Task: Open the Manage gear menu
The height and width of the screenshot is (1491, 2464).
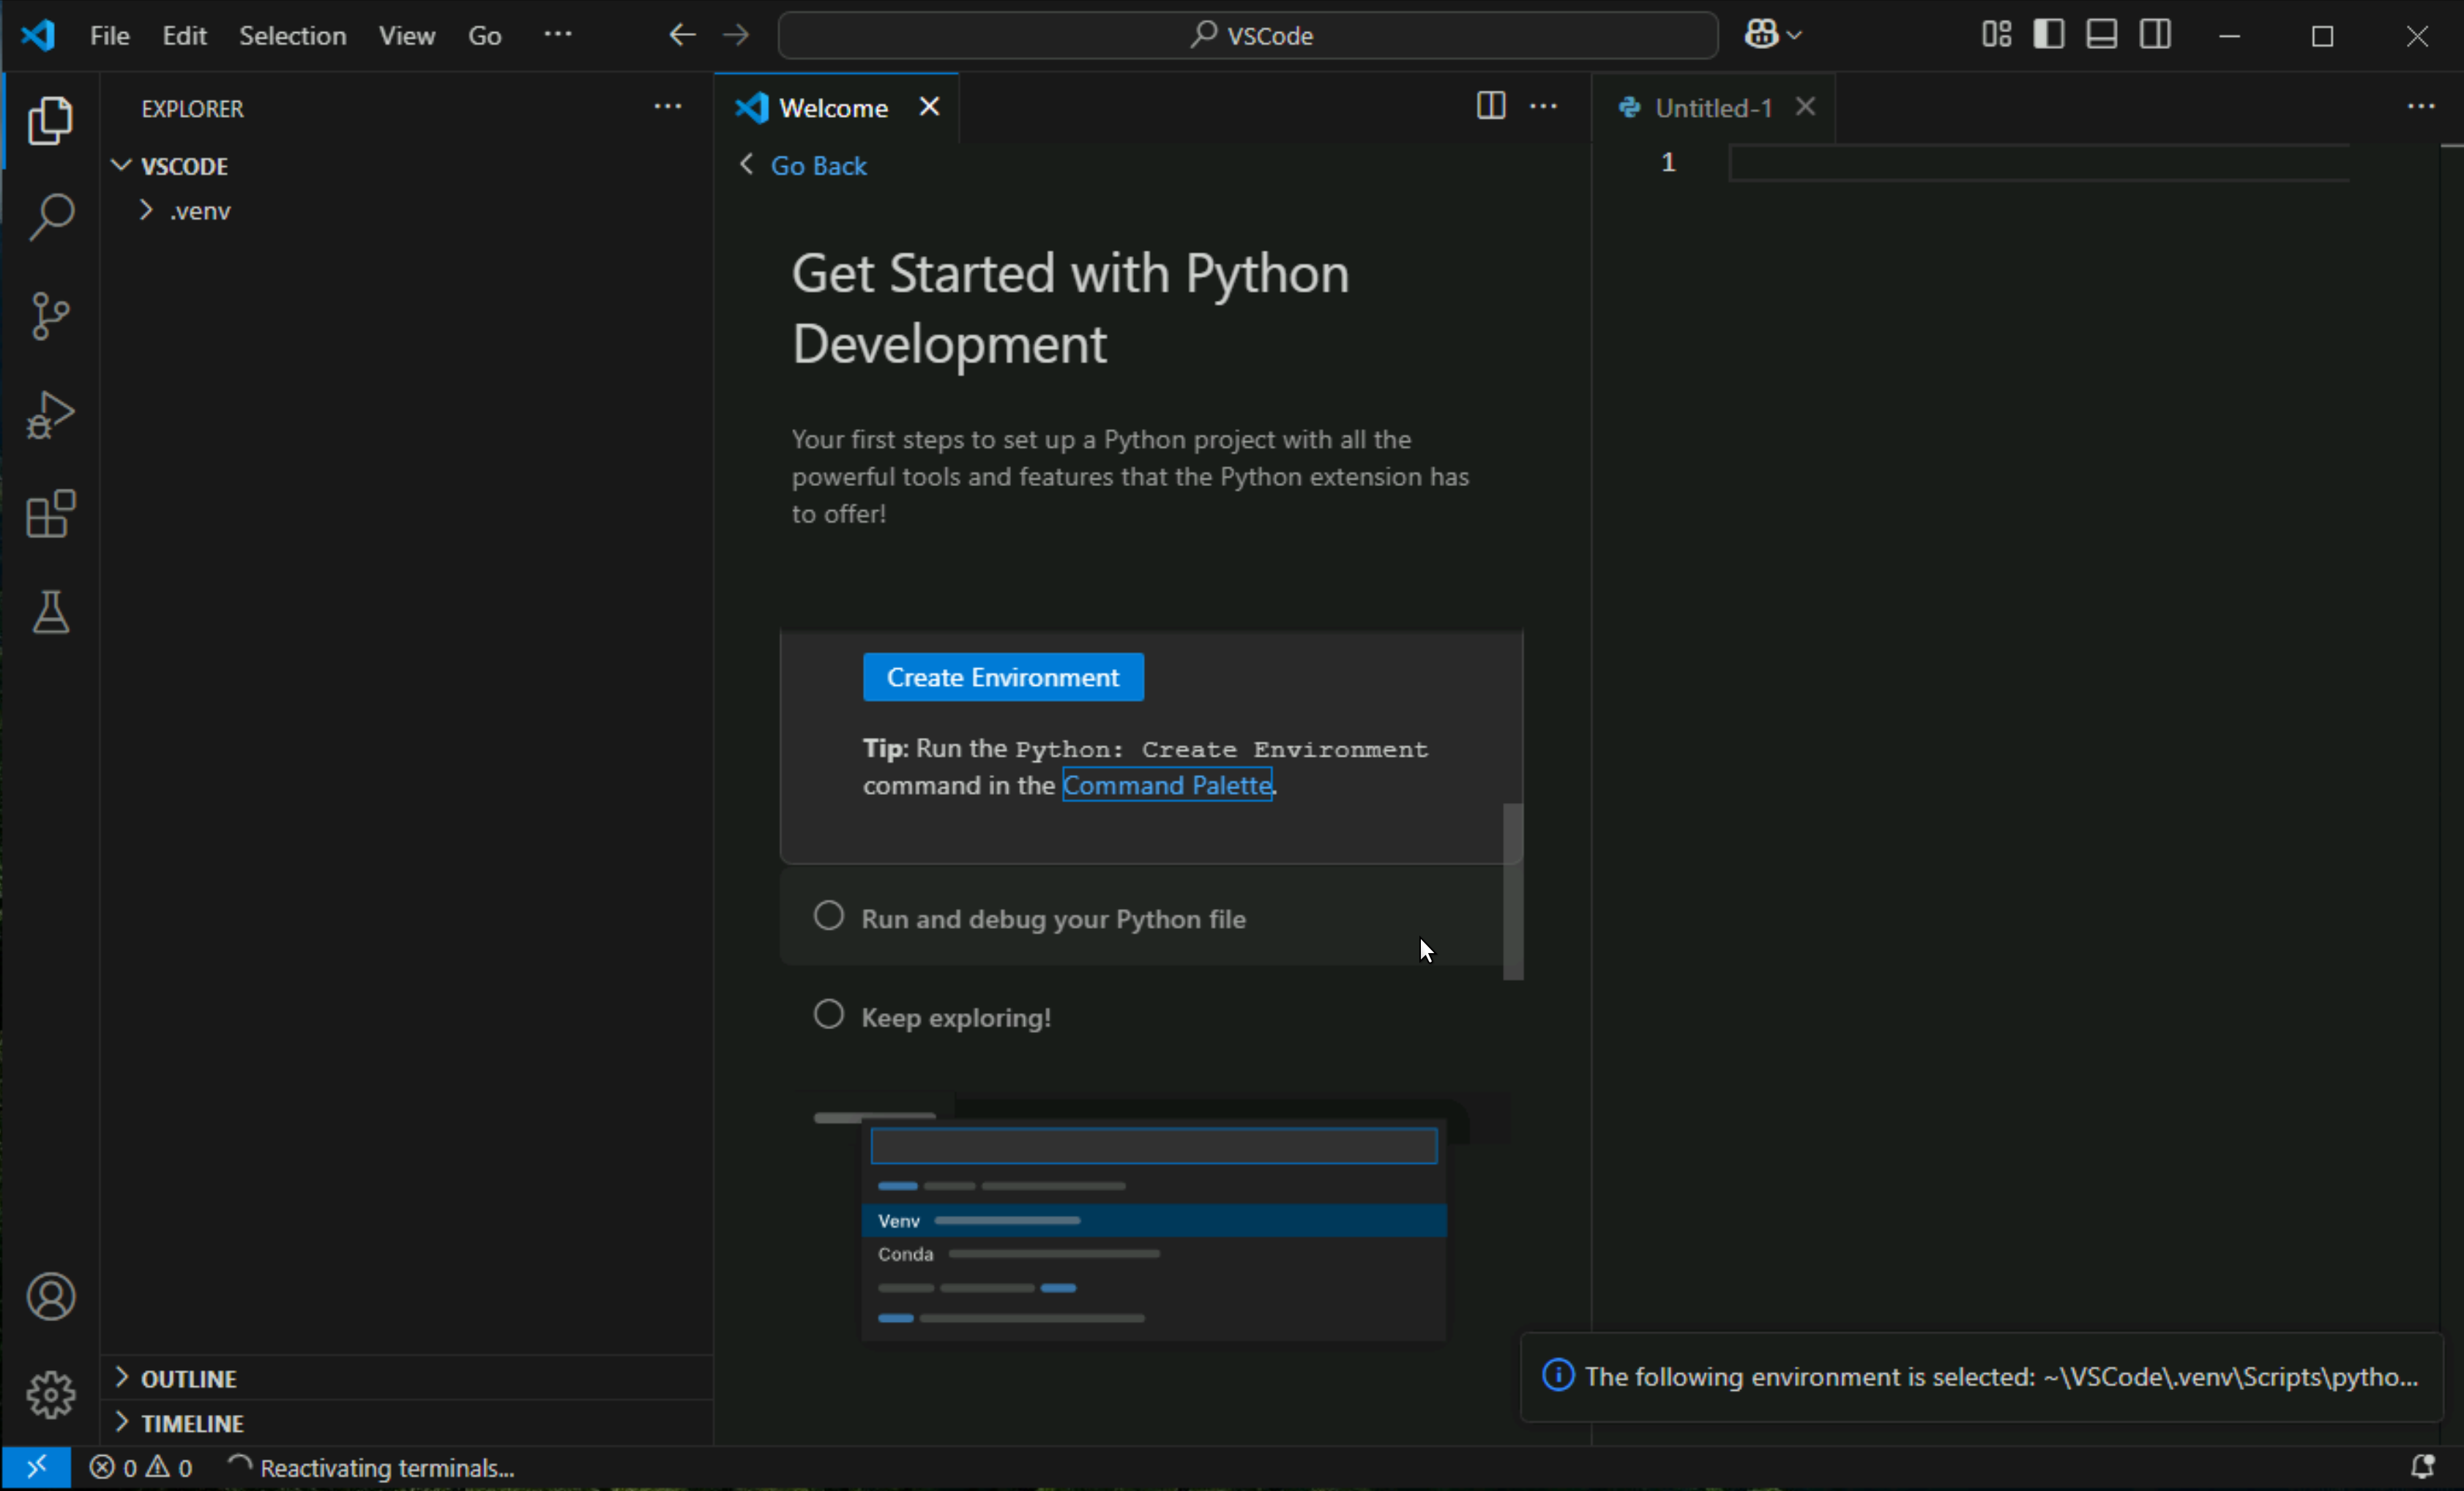Action: pyautogui.click(x=50, y=1394)
